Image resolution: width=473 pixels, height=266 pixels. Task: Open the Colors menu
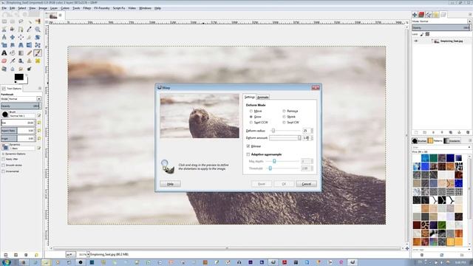tap(65, 8)
